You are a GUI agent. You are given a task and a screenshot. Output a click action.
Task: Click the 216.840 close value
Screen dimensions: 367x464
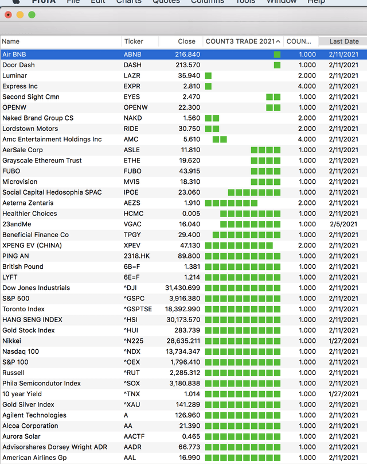[188, 55]
